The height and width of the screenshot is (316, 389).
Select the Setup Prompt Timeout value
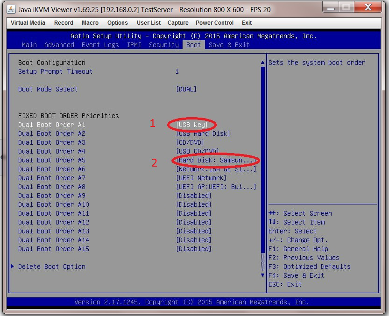point(177,71)
